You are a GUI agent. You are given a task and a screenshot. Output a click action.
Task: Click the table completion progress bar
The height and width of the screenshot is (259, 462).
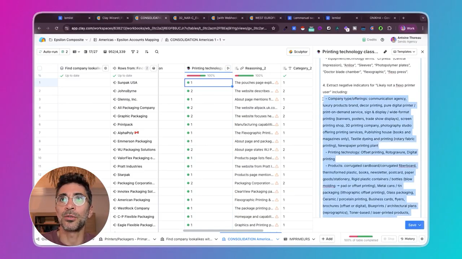pos(361,236)
